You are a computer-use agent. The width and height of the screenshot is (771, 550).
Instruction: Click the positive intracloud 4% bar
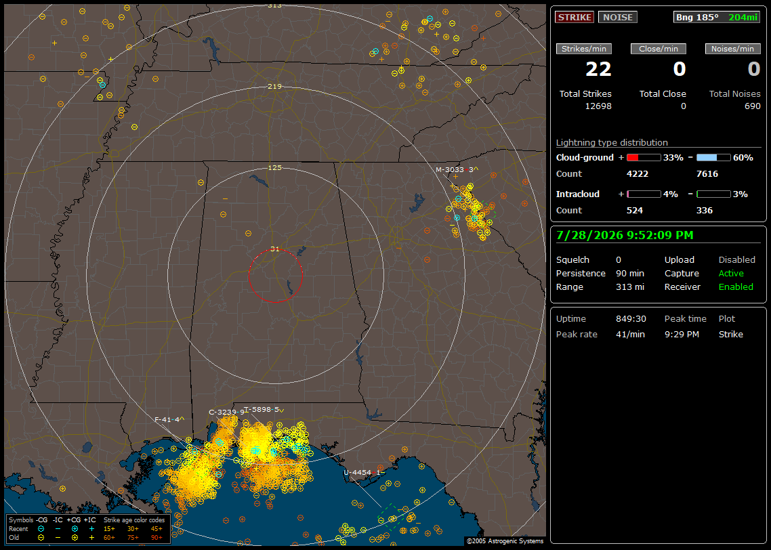pyautogui.click(x=644, y=194)
